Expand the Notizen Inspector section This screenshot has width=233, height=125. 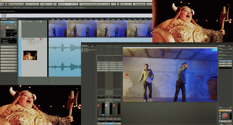(8, 68)
